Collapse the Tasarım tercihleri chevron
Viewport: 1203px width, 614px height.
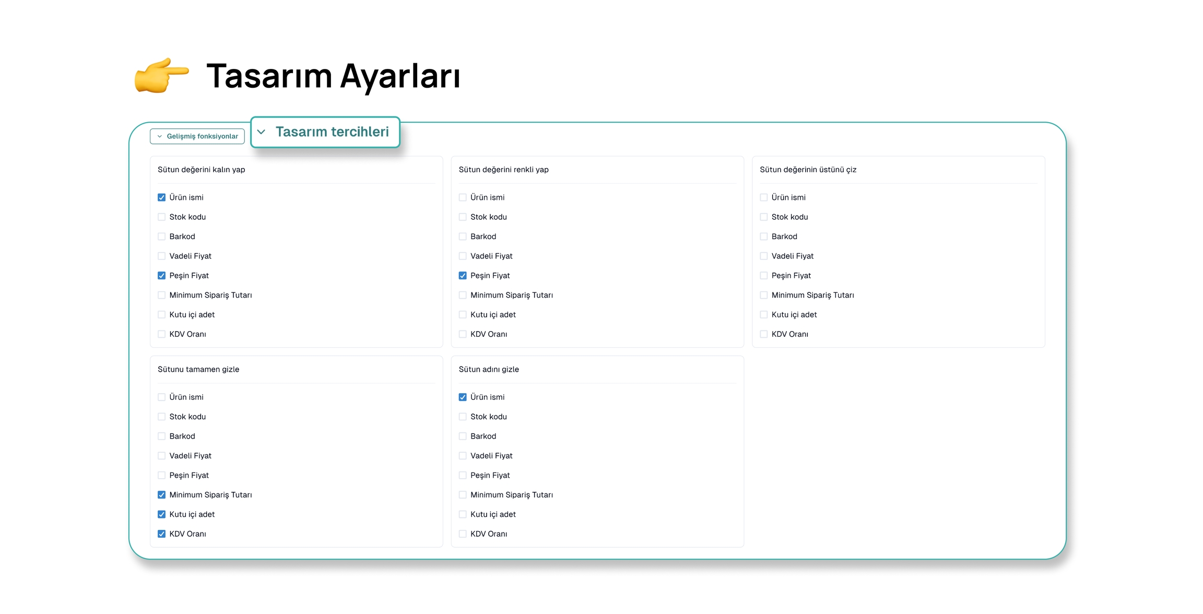coord(262,132)
